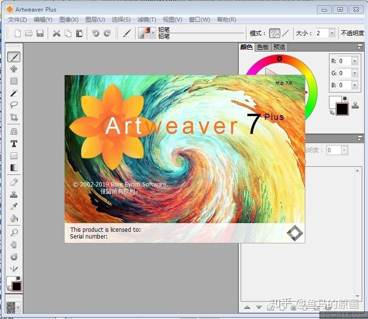The height and width of the screenshot is (319, 368).
Task: Open the brush size dropdown
Action: [332, 33]
